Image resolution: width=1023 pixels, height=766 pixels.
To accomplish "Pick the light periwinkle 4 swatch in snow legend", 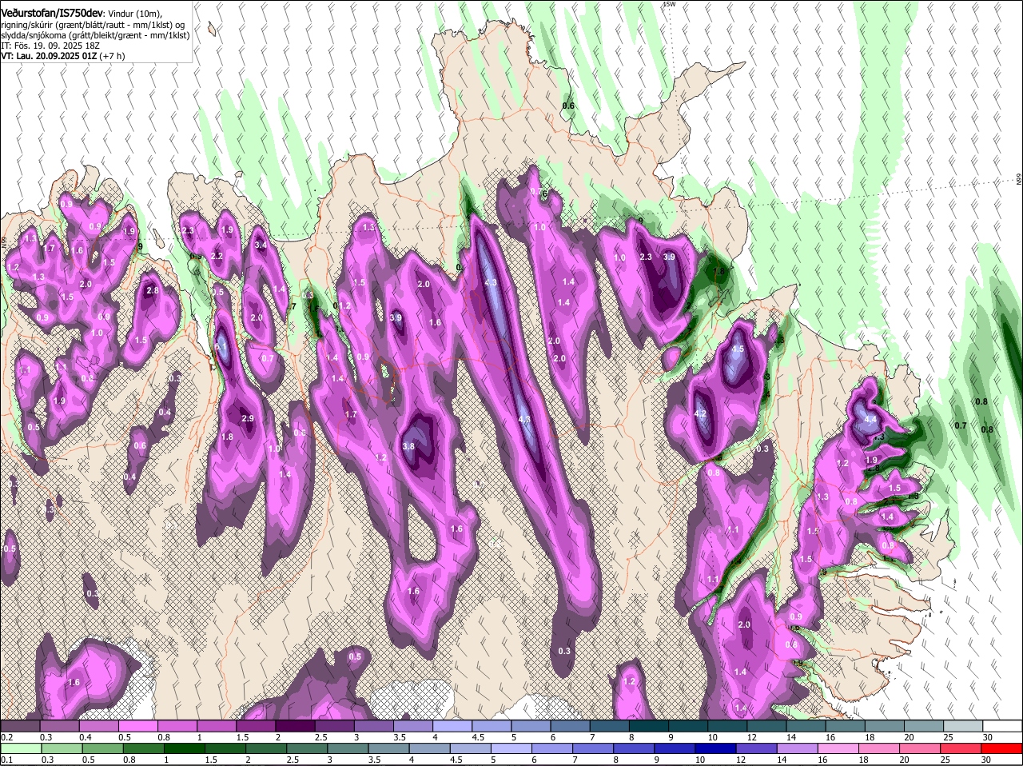I will point(454,725).
